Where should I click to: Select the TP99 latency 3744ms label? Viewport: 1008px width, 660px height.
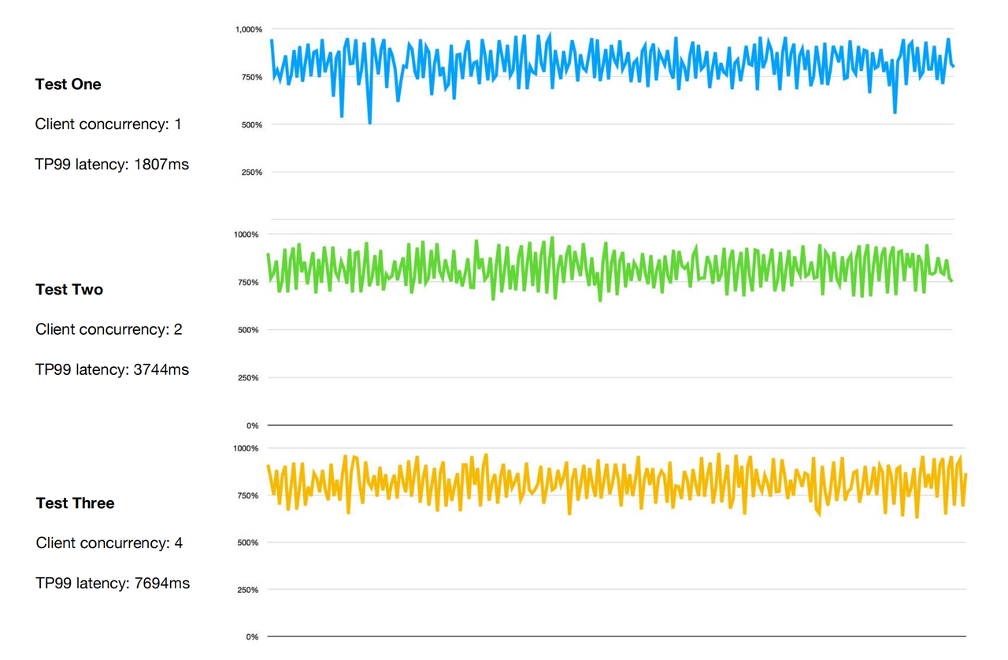click(111, 369)
